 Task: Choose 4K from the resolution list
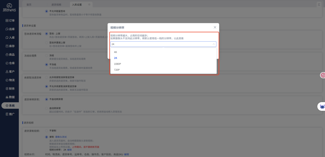[x=163, y=52]
